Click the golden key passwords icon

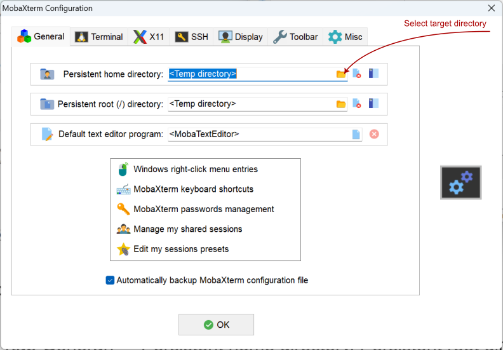pos(123,209)
